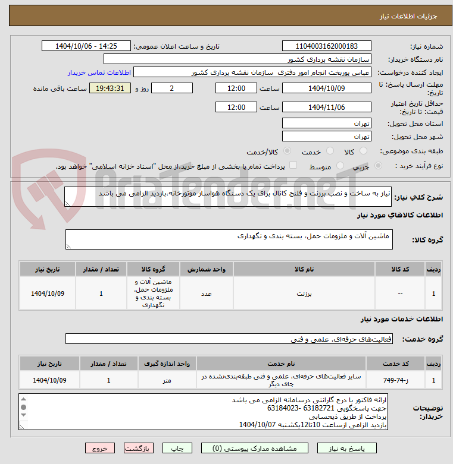Viewport: 453px width, 464px height.
Task: Click the price validity date 1404/11/06 field
Action: point(326,107)
